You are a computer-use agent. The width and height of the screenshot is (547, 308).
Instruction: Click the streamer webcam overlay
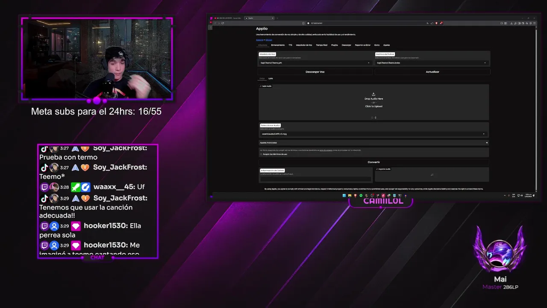[97, 59]
